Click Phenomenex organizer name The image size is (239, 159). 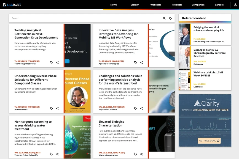[21, 109]
